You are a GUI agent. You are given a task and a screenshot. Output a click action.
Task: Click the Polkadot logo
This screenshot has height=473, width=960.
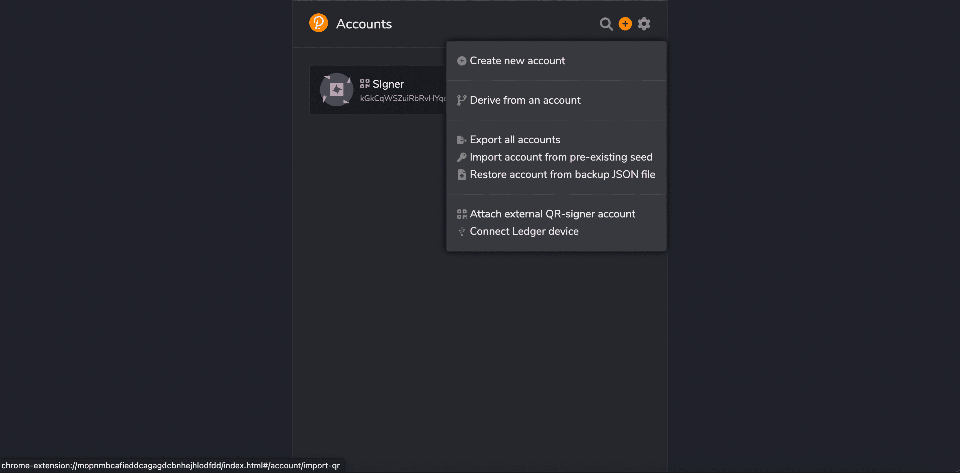point(318,23)
